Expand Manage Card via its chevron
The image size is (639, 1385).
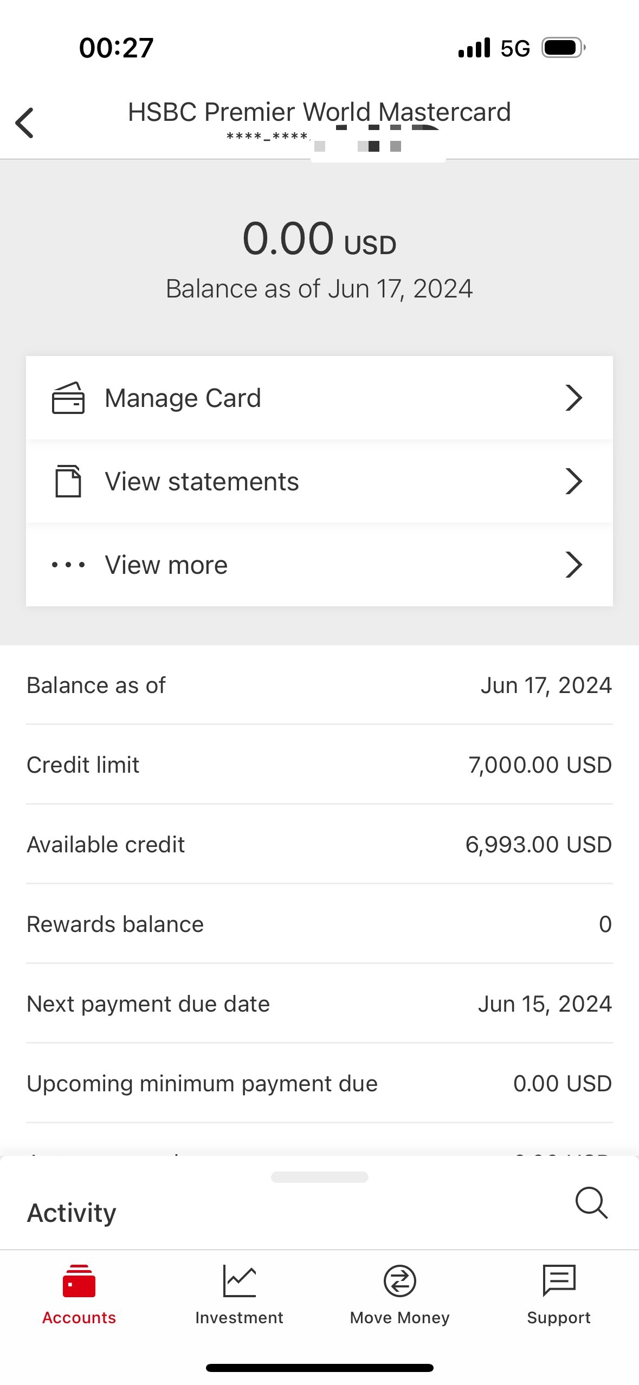click(574, 398)
